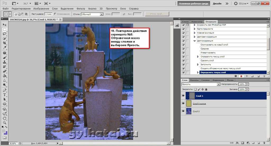Collapse the Цветокоррекция action set
This screenshot has width=271, height=146.
point(195,41)
